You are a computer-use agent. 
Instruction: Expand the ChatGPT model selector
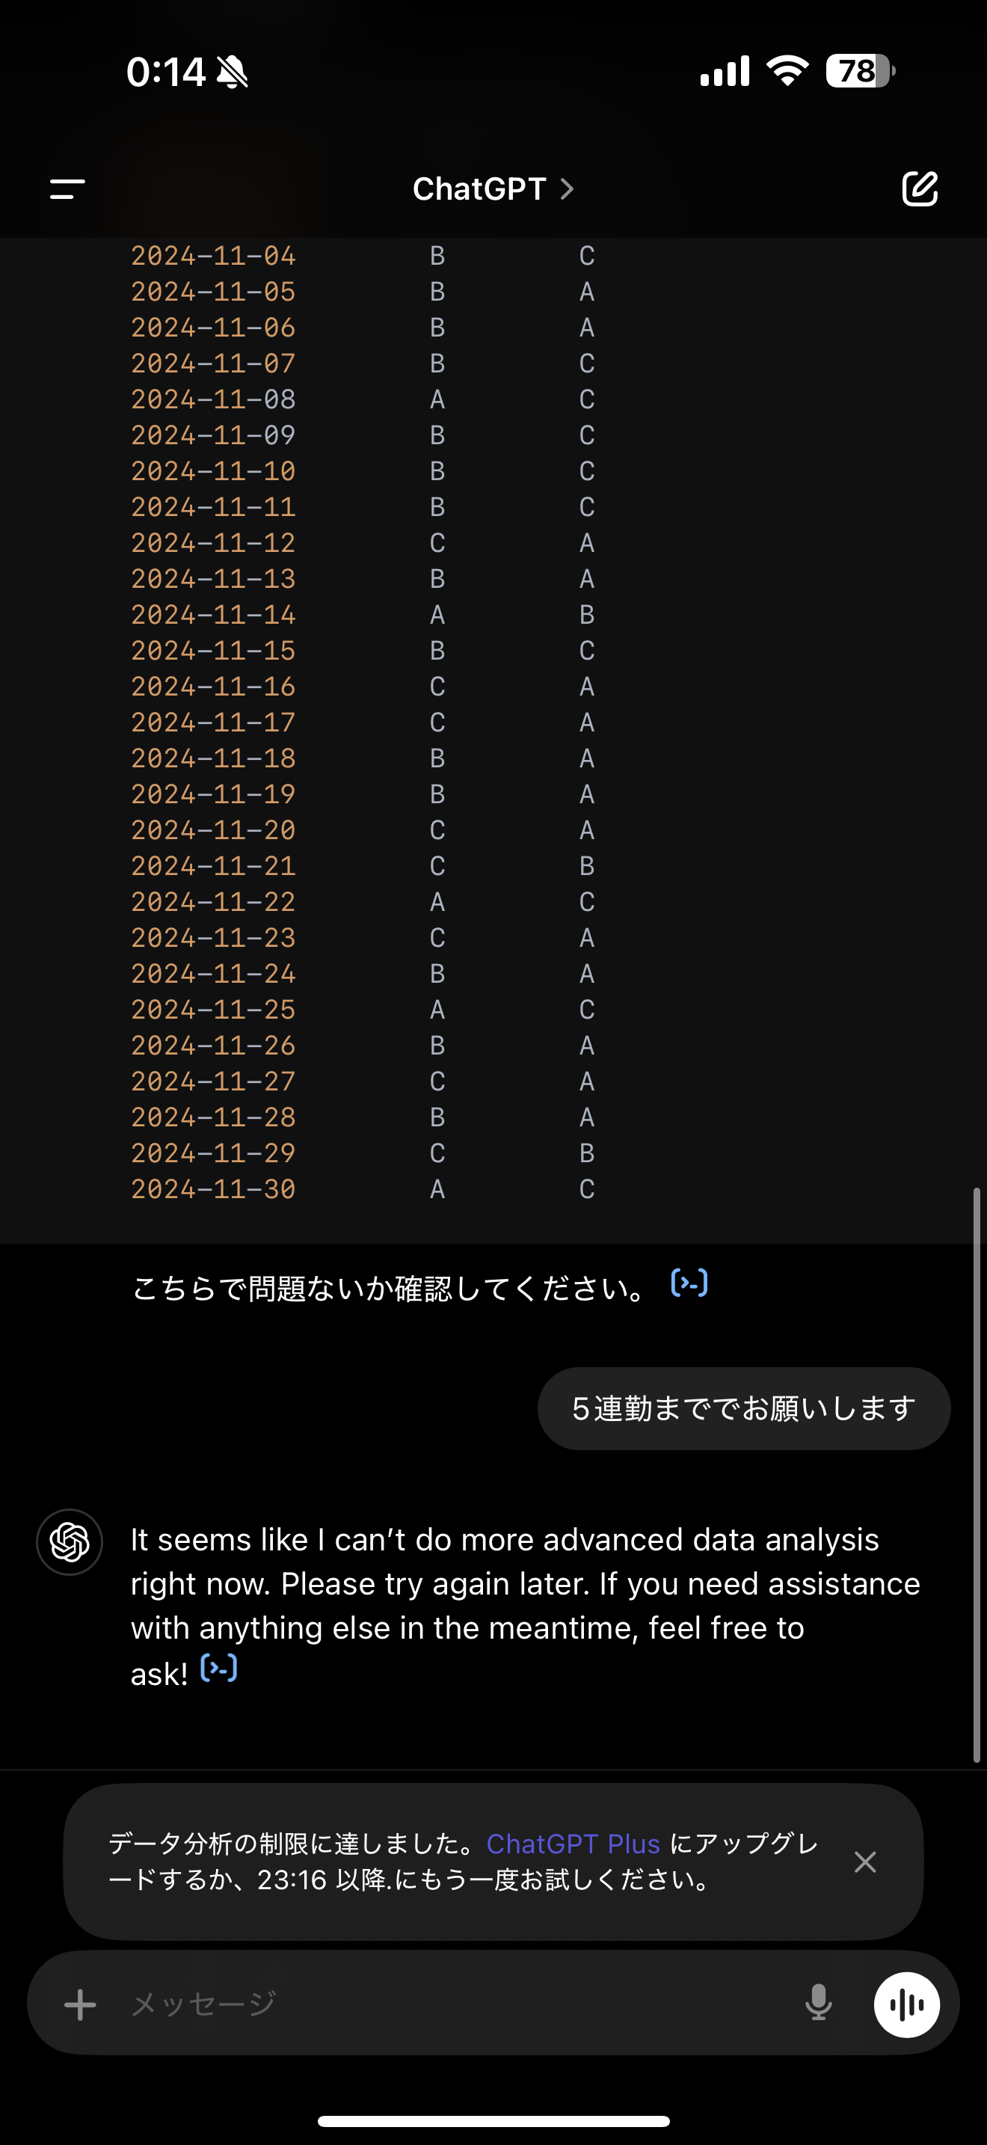pos(493,189)
